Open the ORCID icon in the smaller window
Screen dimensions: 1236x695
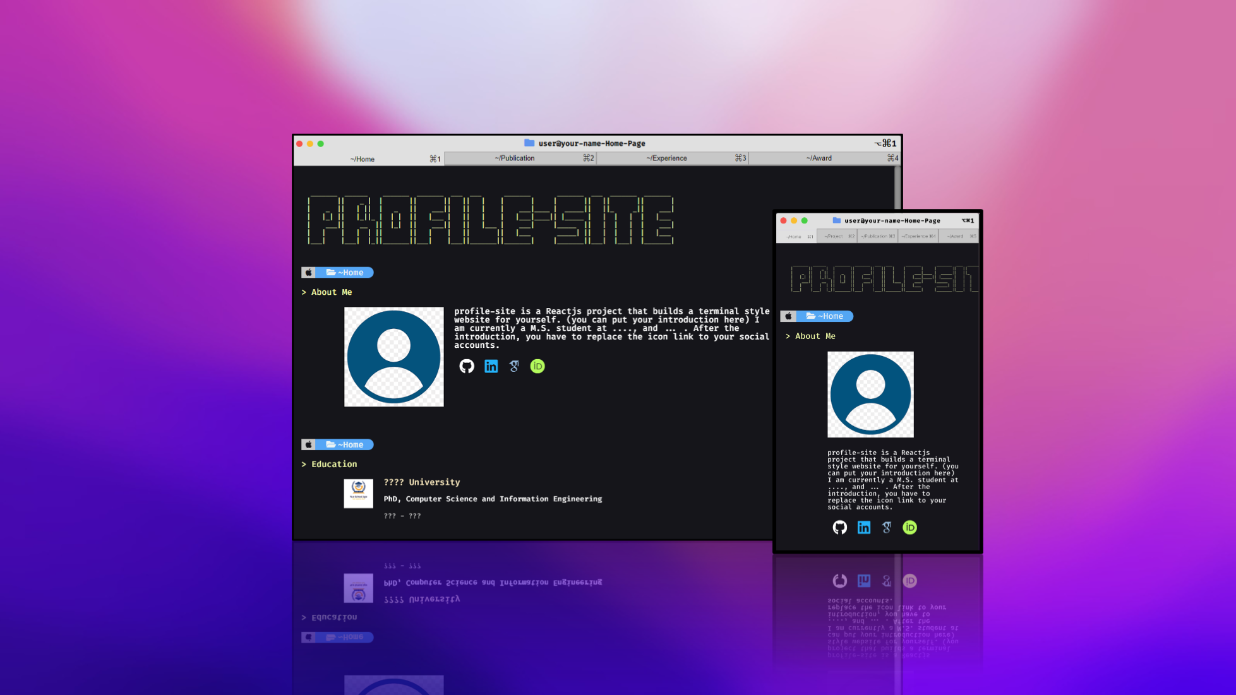909,527
